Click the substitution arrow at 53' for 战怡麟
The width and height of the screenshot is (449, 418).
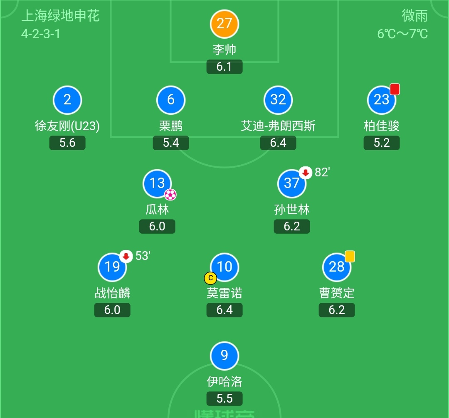pyautogui.click(x=126, y=257)
